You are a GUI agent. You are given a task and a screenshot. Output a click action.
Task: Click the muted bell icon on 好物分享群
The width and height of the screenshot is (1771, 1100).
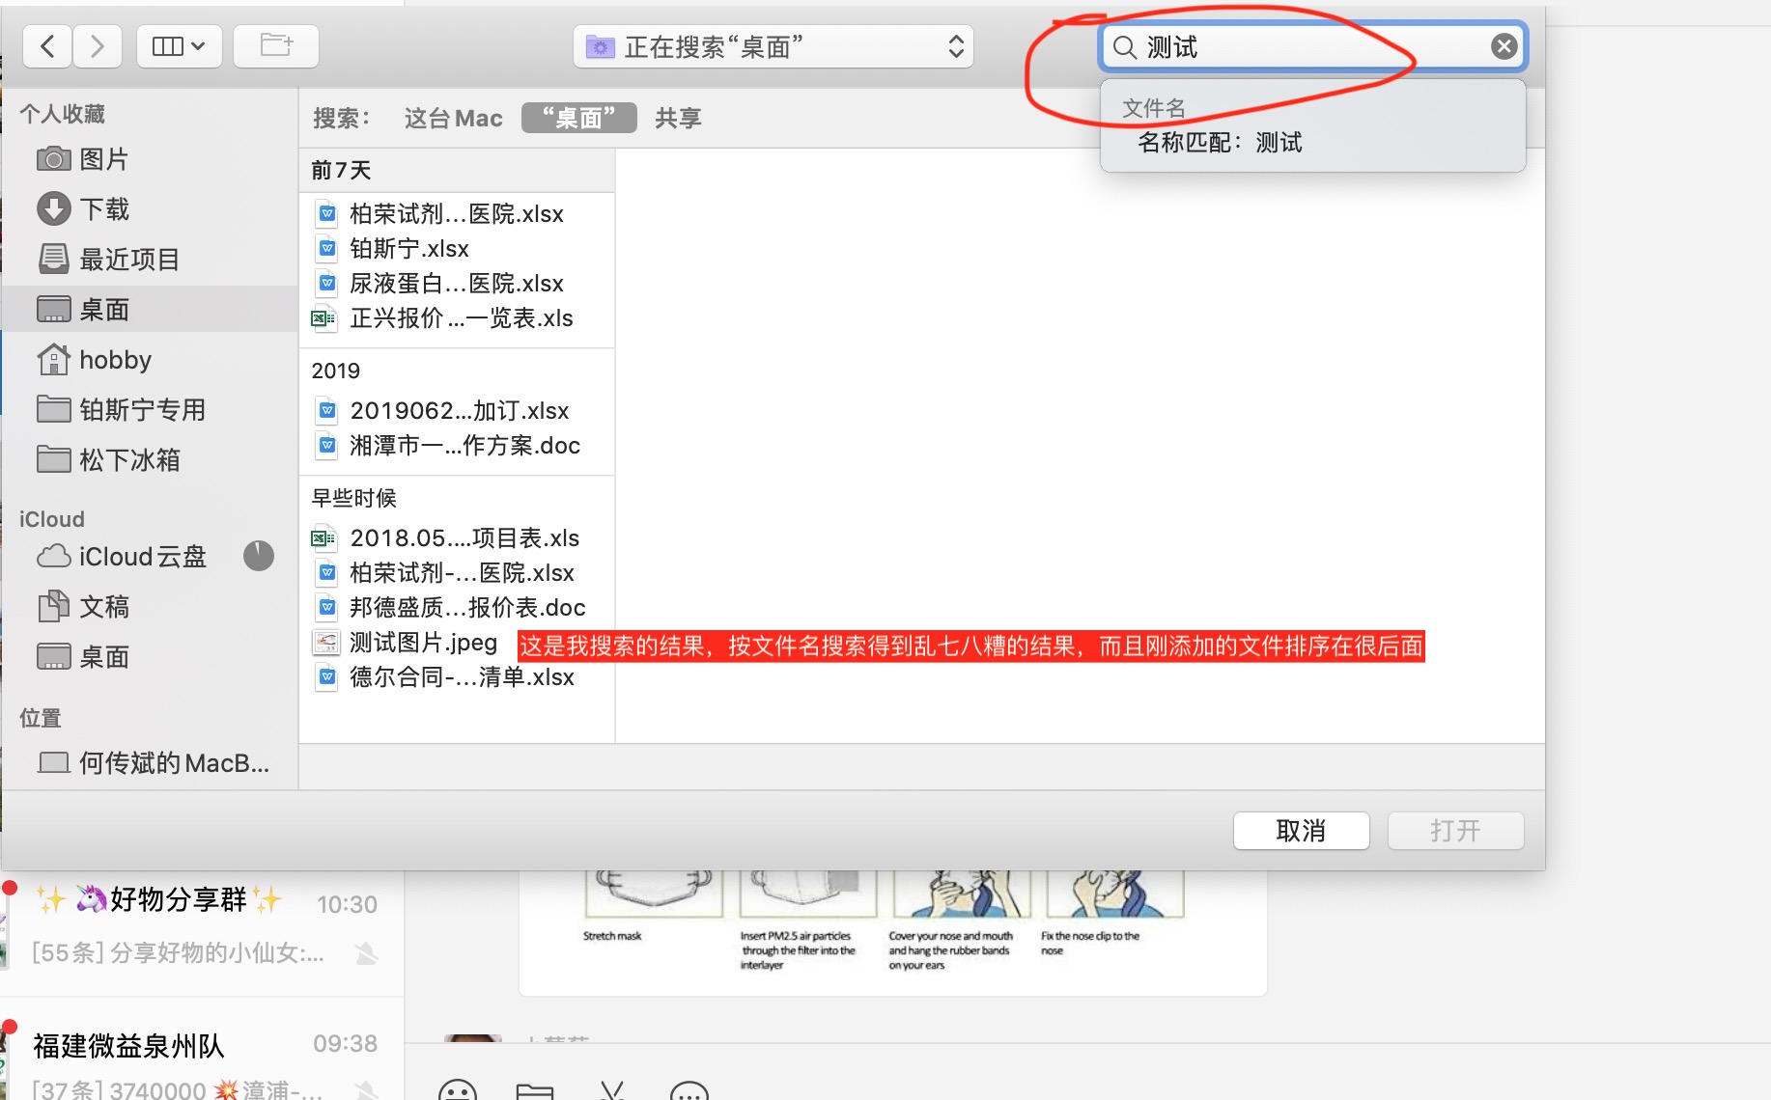coord(366,954)
